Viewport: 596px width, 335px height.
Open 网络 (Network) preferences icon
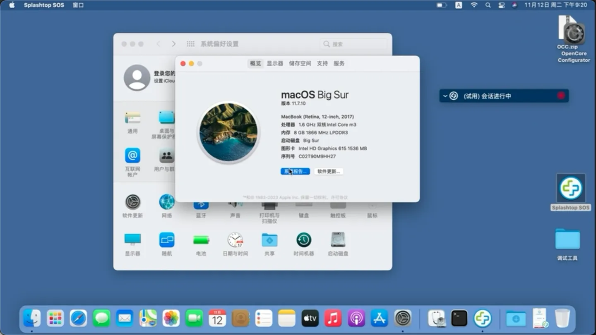point(166,202)
